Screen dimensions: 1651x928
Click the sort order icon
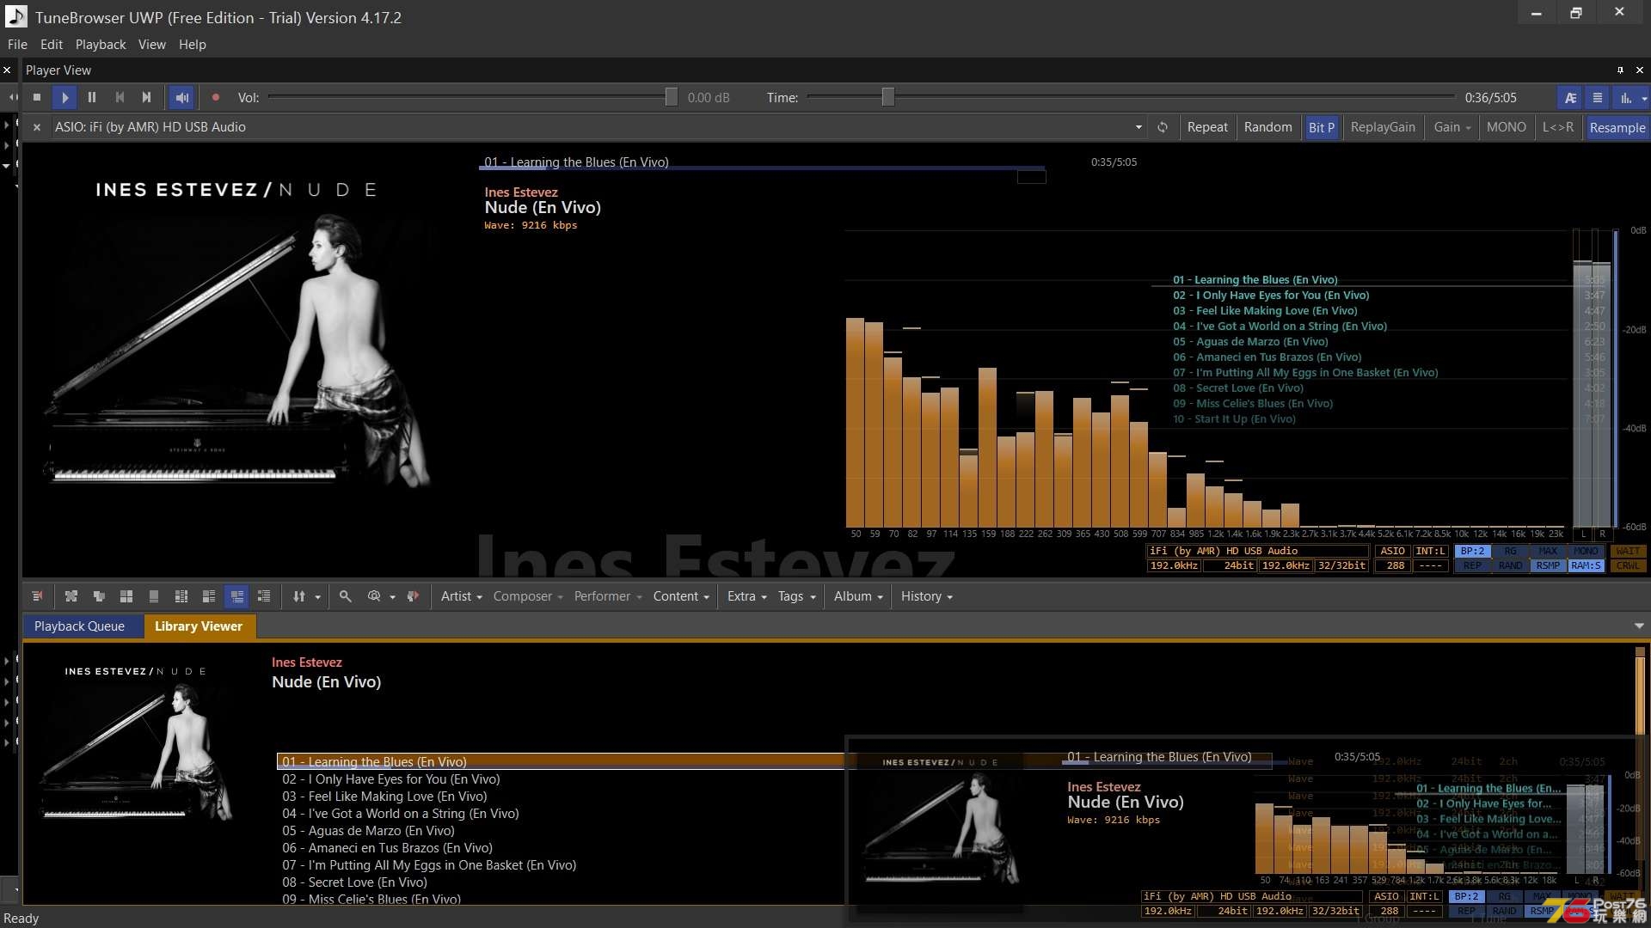tap(299, 596)
